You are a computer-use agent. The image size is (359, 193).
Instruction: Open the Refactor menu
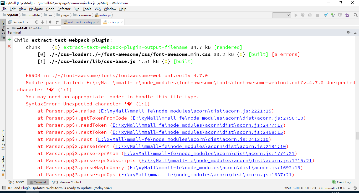point(64,9)
